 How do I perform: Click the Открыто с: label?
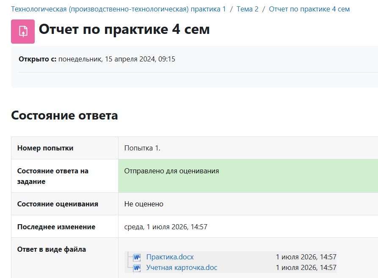(x=38, y=59)
